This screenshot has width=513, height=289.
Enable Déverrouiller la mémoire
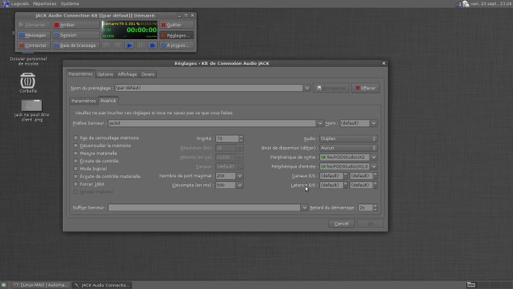coord(76,146)
